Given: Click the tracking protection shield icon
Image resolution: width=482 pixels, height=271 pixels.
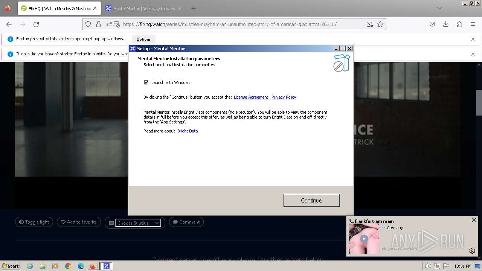Looking at the screenshot, I should click(x=88, y=24).
